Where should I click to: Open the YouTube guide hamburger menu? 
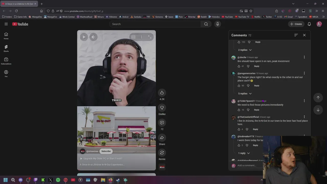pos(6,24)
